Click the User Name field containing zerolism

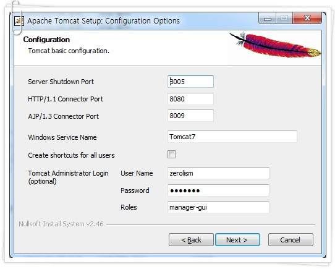218,173
